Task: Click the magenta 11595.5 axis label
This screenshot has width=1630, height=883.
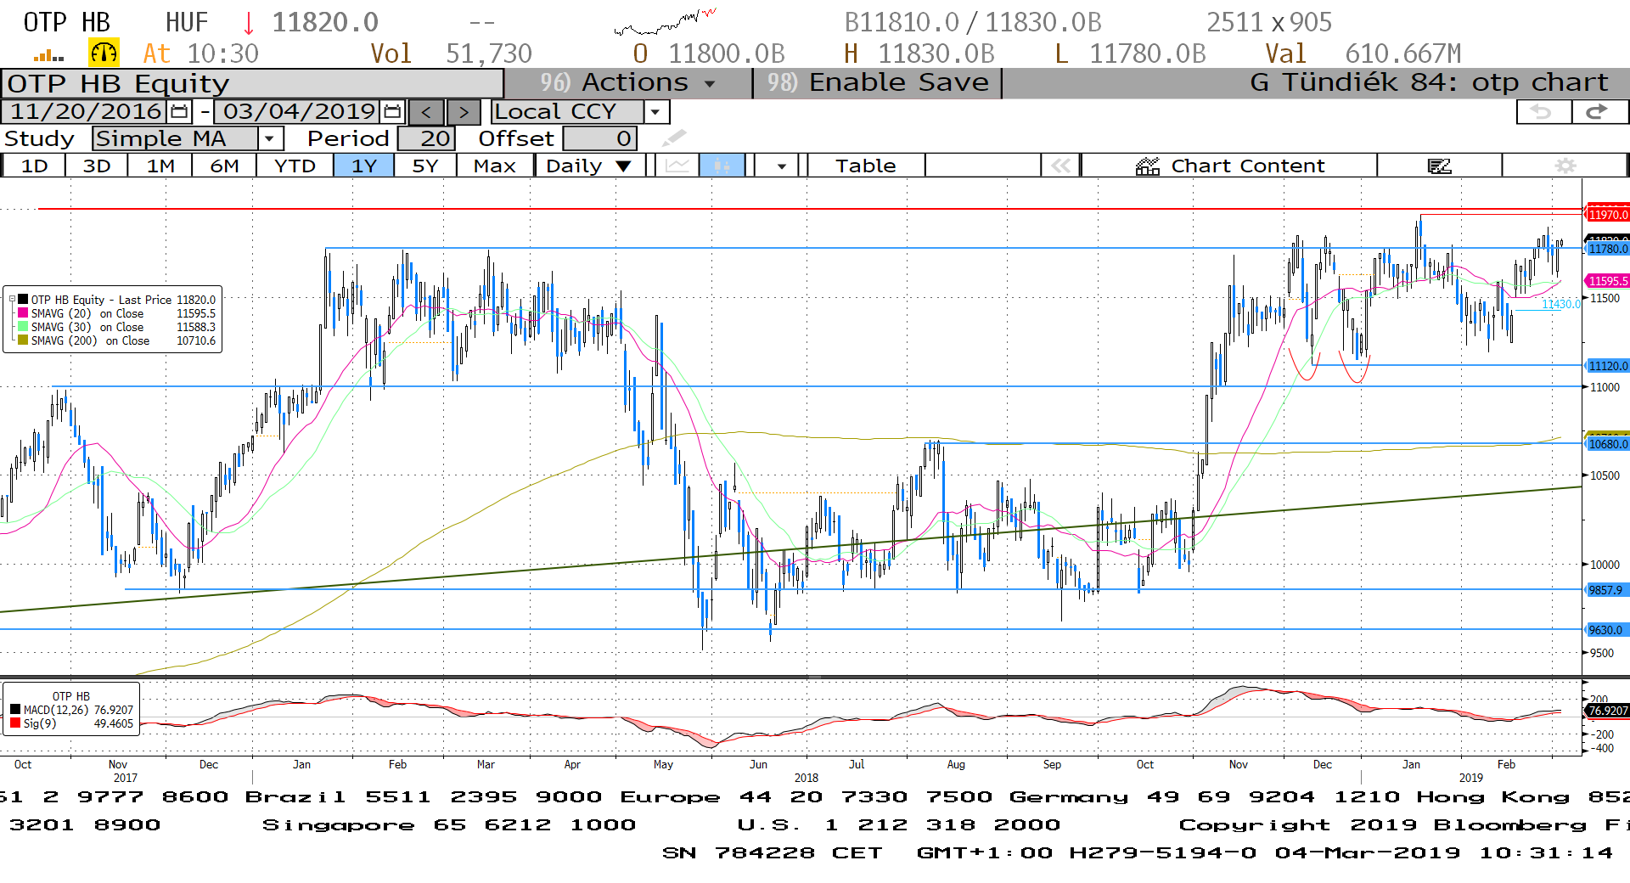Action: [x=1608, y=281]
